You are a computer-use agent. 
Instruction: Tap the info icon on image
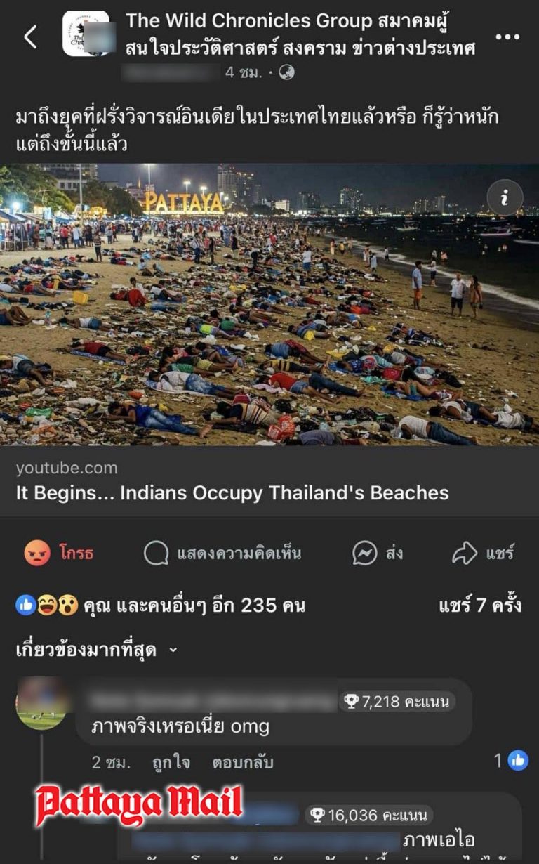[505, 197]
